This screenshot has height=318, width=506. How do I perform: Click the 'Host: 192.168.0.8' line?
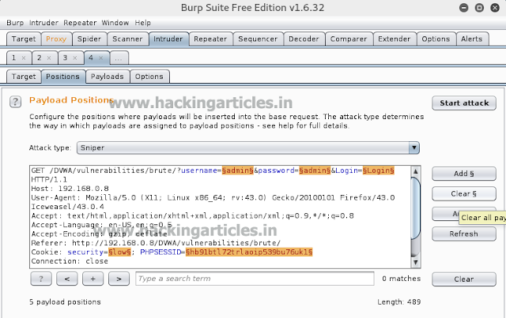70,189
